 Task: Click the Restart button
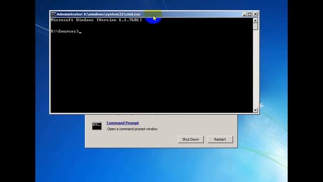[x=220, y=140]
